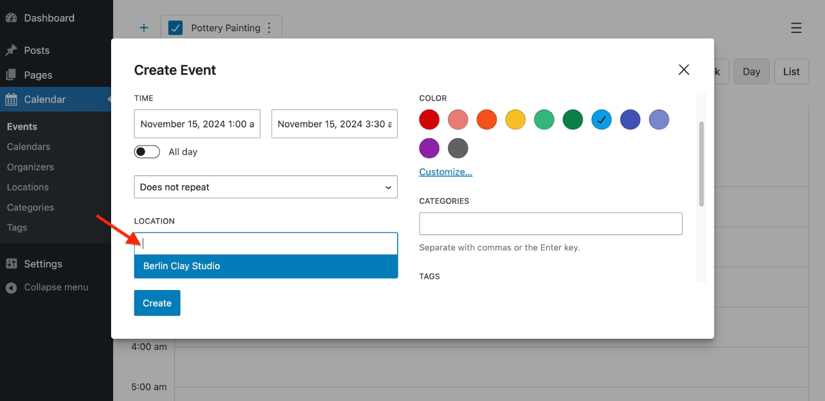The height and width of the screenshot is (401, 825).
Task: Collapse the admin sidebar menu
Action: click(x=56, y=287)
